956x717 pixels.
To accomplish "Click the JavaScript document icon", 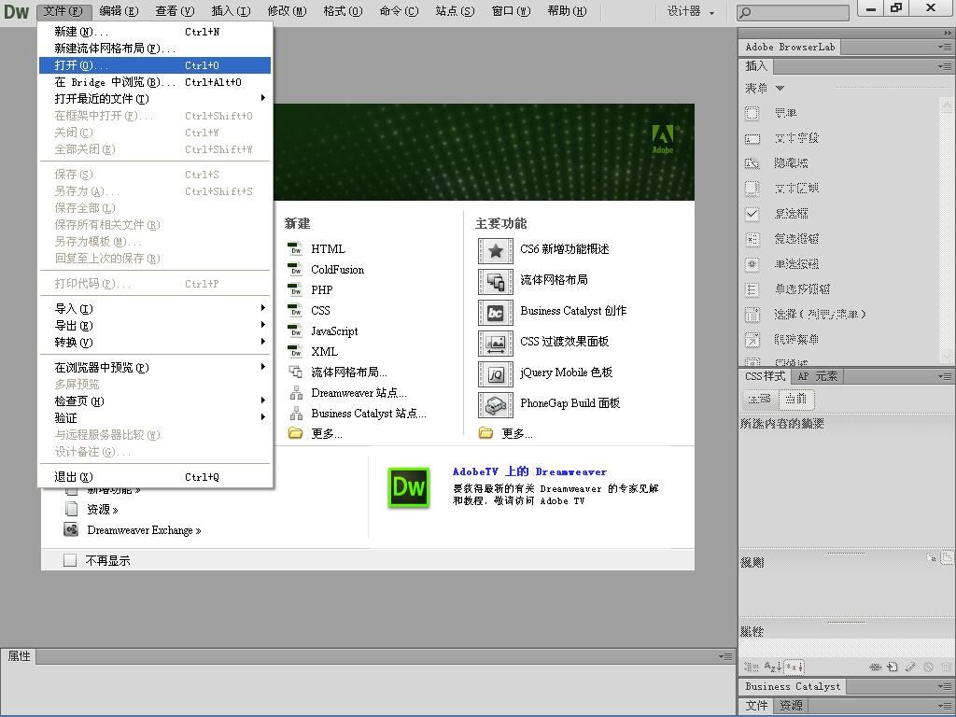I will coord(296,331).
